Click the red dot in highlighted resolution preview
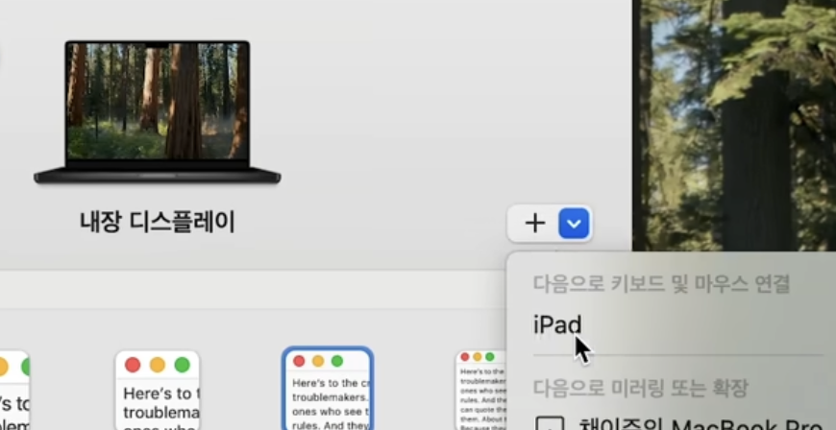This screenshot has height=430, width=836. 298,361
